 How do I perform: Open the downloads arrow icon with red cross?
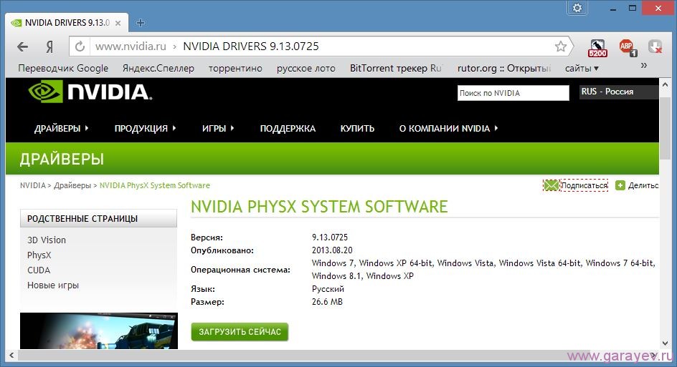pyautogui.click(x=655, y=47)
